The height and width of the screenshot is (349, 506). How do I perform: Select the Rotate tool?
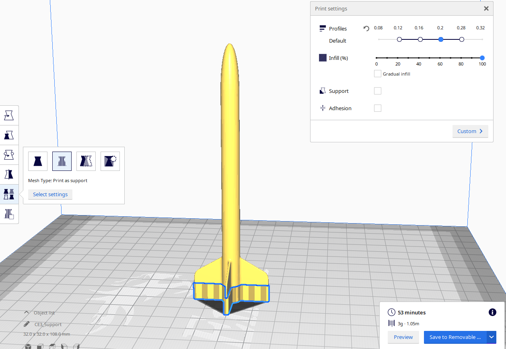pos(9,154)
